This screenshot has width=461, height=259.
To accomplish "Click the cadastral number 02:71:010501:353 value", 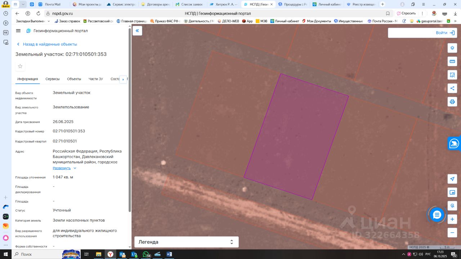I will (x=69, y=131).
